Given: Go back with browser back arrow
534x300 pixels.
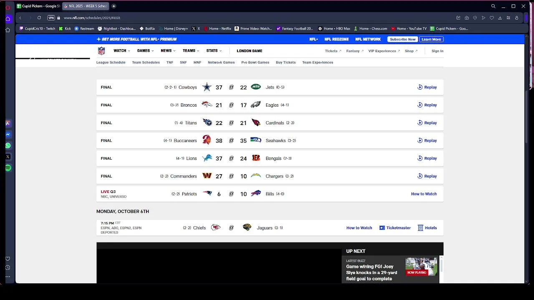Looking at the screenshot, I should click(20, 18).
